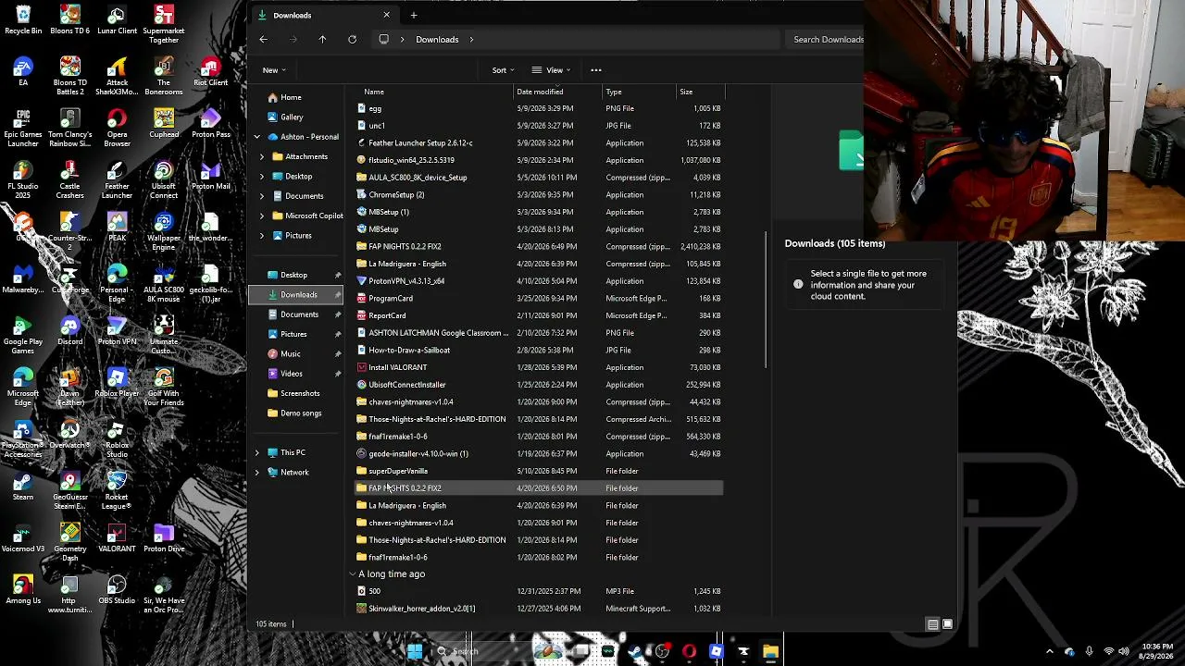Open the Opera Browser desktop shortcut
The width and height of the screenshot is (1185, 666).
point(117,129)
